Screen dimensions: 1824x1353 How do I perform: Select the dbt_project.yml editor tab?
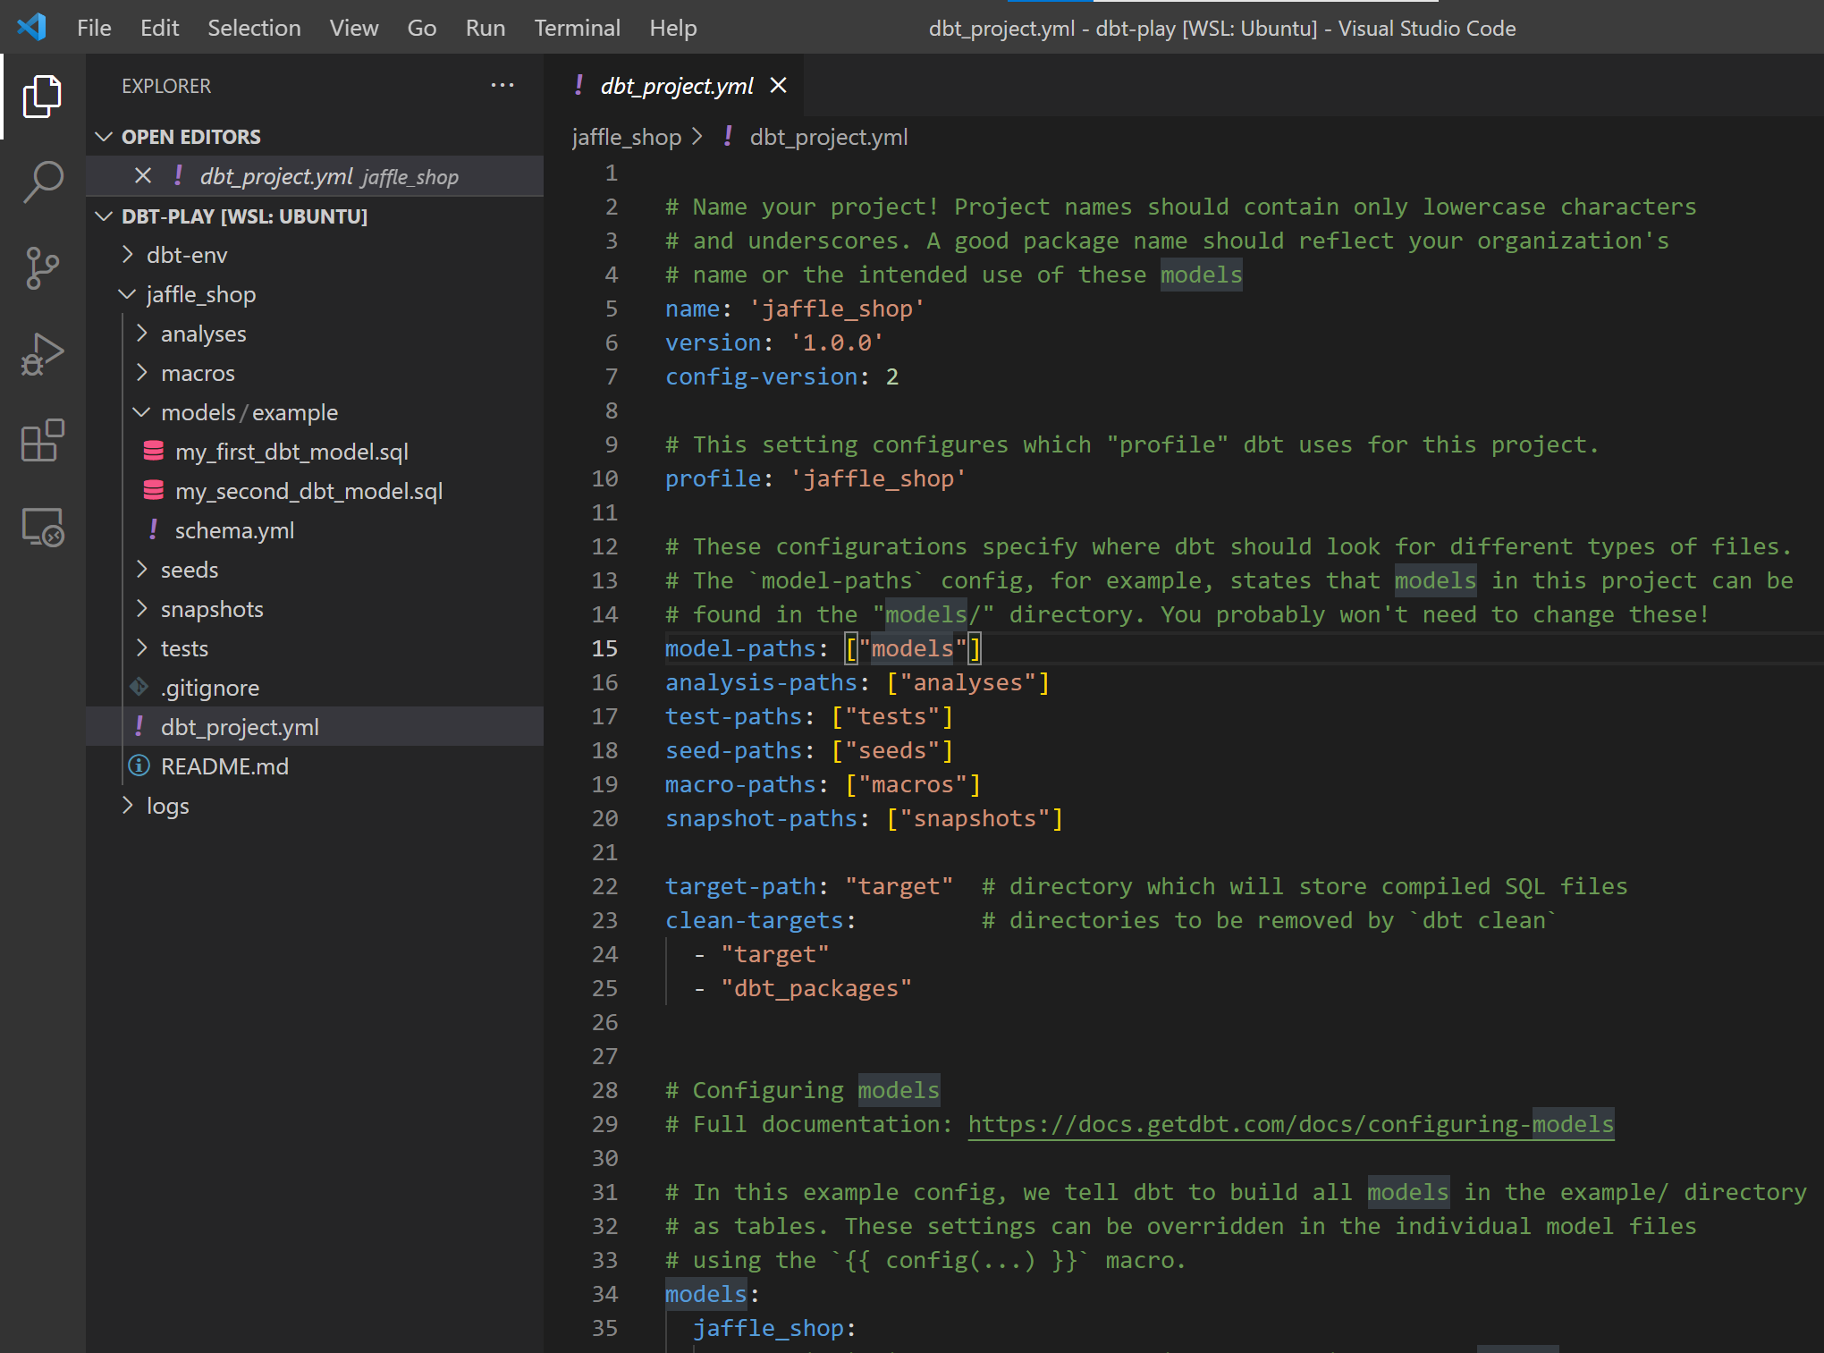[x=675, y=86]
